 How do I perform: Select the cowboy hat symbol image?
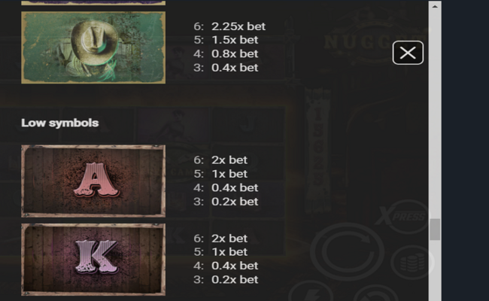(93, 47)
